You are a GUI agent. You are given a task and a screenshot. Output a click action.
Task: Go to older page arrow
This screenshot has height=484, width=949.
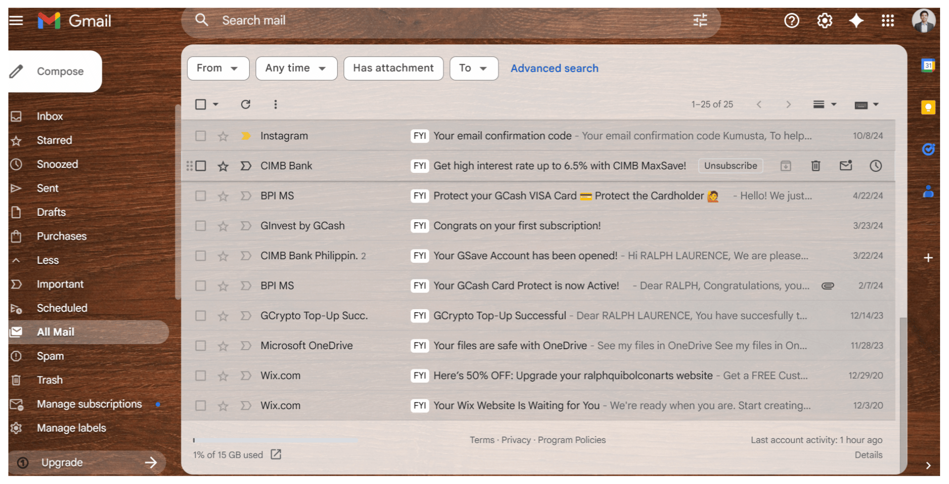[788, 104]
